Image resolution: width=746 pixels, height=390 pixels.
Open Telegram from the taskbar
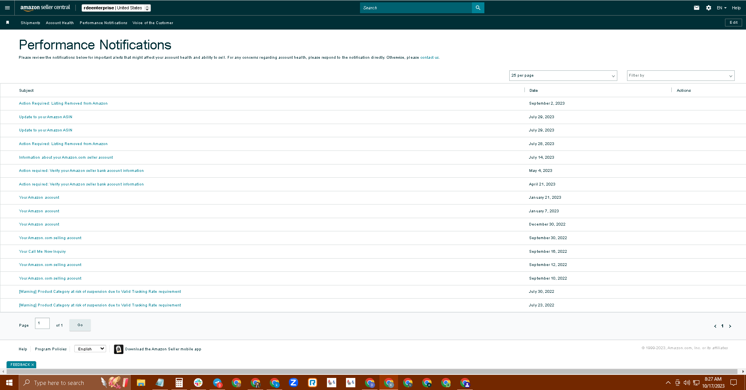[217, 383]
